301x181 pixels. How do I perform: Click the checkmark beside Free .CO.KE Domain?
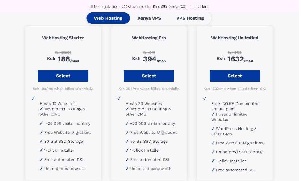coord(205,98)
